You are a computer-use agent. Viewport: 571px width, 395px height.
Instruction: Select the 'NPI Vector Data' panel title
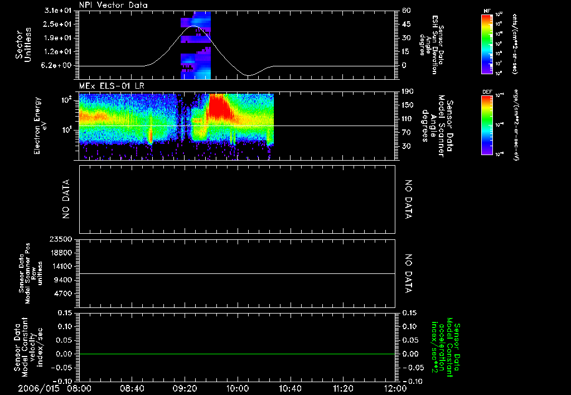[x=113, y=5]
